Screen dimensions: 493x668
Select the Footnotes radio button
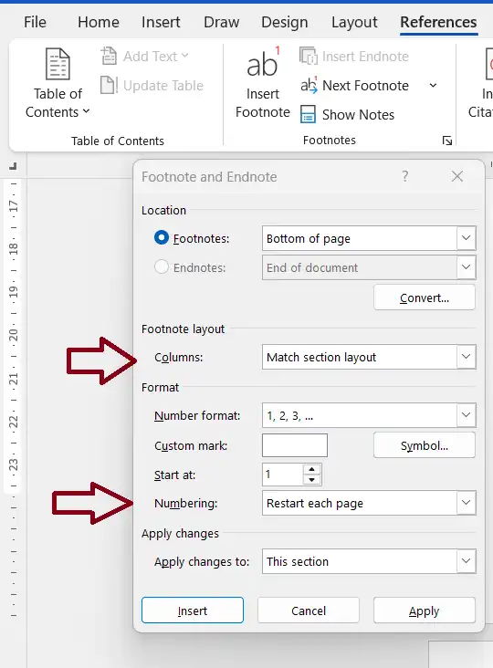coord(162,237)
